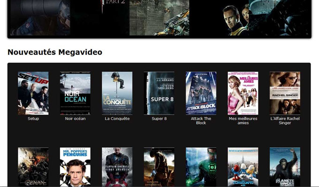Image resolution: width=319 pixels, height=187 pixels.
Task: Select the Smurfs movie poster
Action: coord(243,167)
